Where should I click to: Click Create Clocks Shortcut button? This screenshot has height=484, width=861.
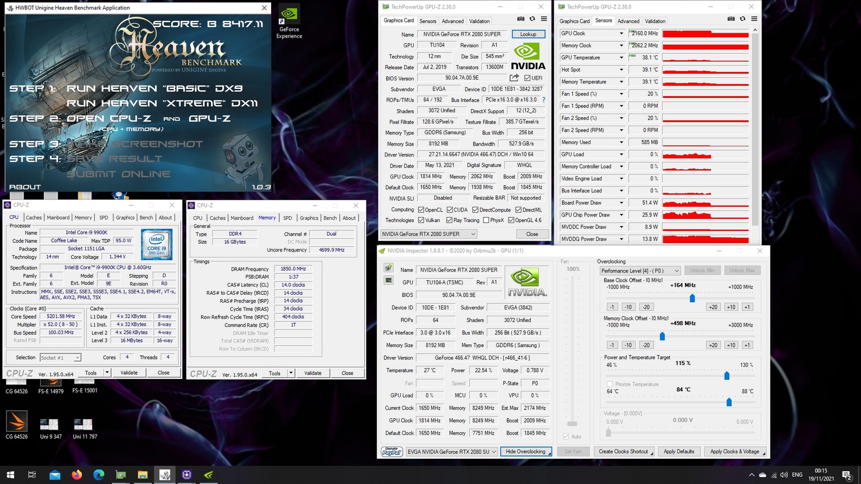[x=624, y=452]
